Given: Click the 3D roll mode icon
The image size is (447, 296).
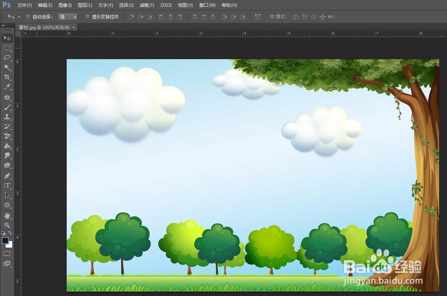Looking at the screenshot, I should coord(304,17).
